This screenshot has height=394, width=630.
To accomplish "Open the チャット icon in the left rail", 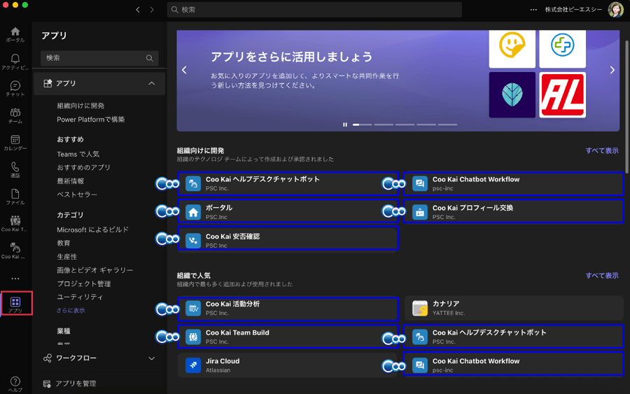I will click(x=15, y=89).
